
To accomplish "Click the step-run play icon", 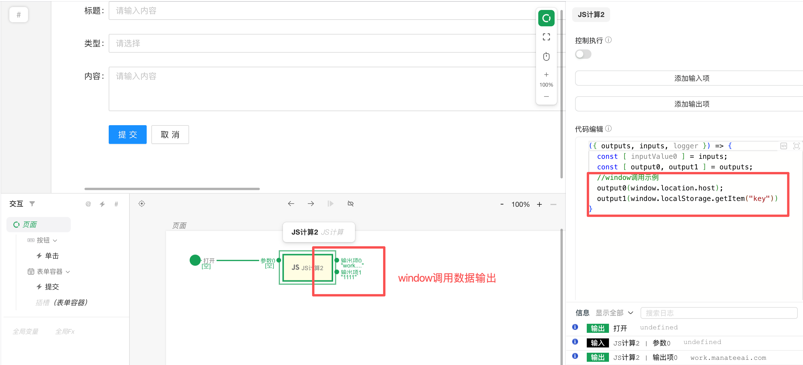I will 330,204.
